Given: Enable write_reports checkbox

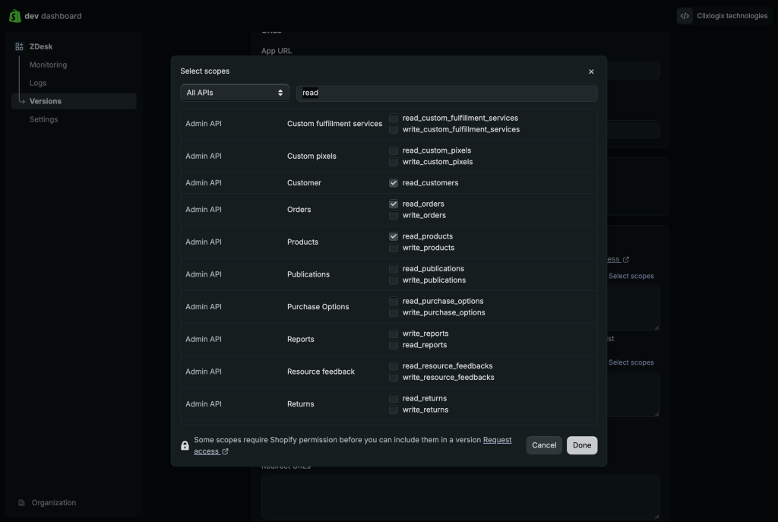Looking at the screenshot, I should pos(394,334).
